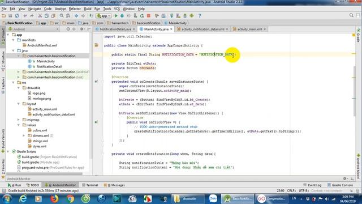Collapse the Gradle Scripts node
The image size is (362, 204).
pos(8,152)
